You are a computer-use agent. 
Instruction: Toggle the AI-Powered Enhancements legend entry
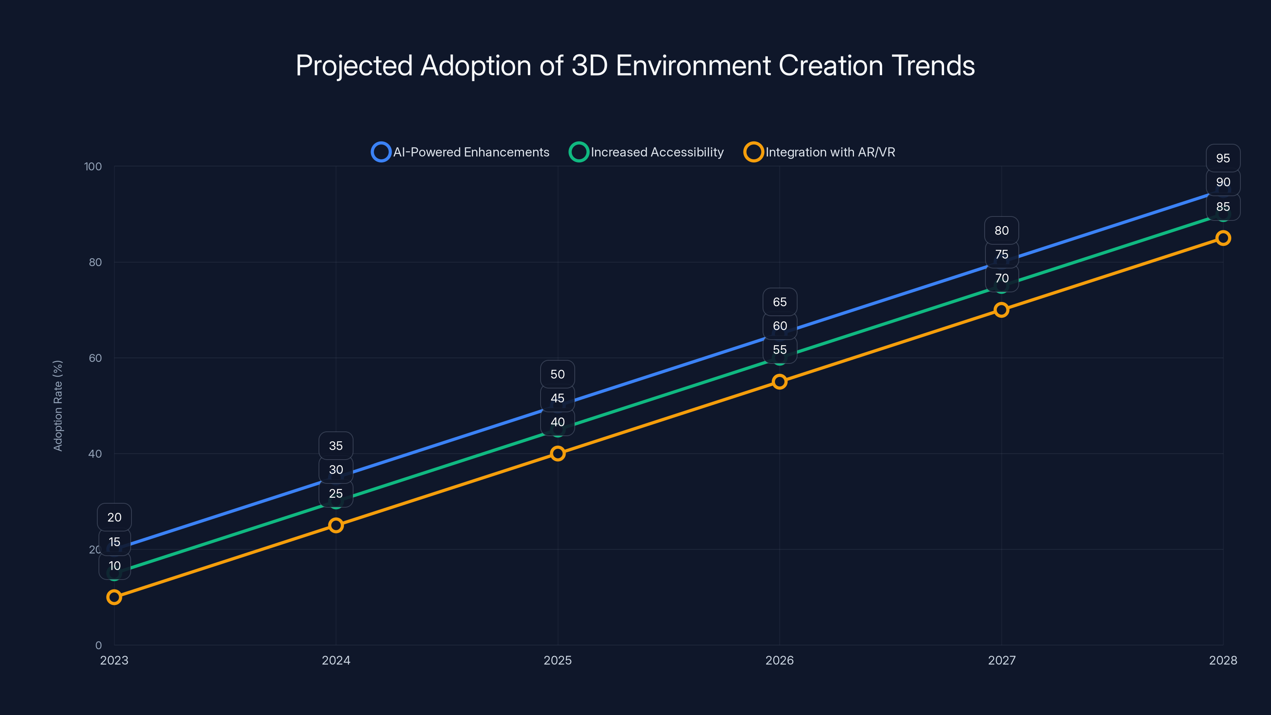click(460, 152)
